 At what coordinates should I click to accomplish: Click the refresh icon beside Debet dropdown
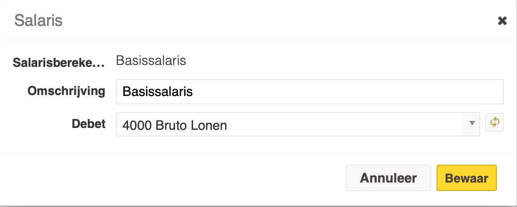point(494,122)
